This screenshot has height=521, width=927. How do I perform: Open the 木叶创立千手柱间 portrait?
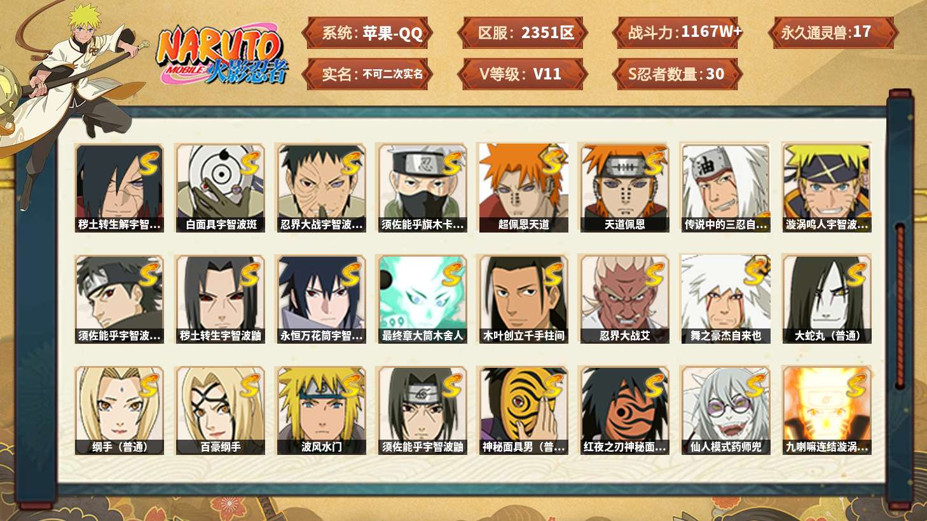point(523,299)
